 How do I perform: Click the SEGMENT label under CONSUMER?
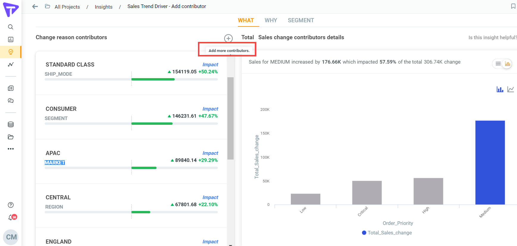point(56,118)
